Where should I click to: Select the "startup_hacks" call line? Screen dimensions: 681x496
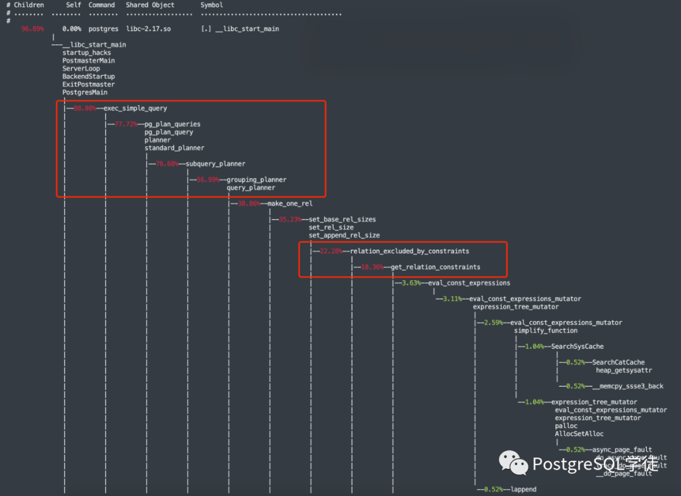pos(86,52)
